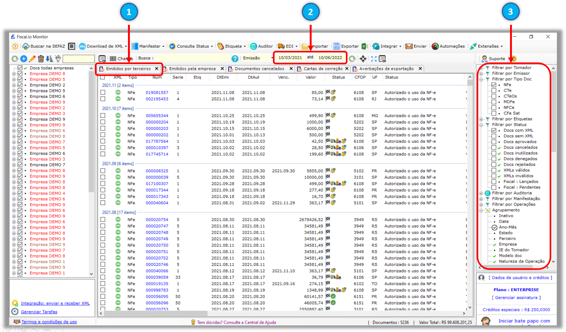Open the settings gear in the main toolbar

pos(15,46)
